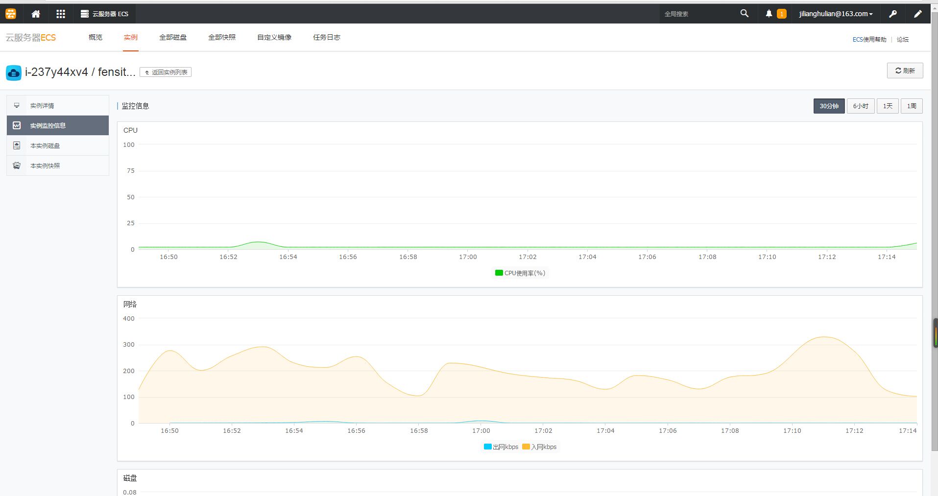Open the 云服务器 ECS top bar shortcut
This screenshot has height=496, width=938.
104,14
